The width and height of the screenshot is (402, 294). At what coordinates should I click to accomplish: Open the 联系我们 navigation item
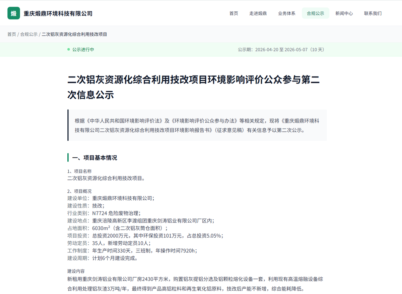[373, 13]
